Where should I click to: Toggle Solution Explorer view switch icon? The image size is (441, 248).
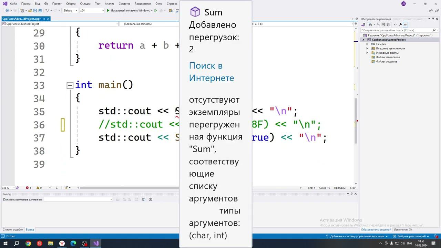363,25
